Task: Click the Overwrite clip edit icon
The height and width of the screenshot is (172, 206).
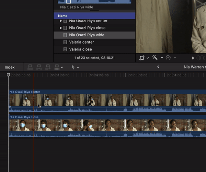Action: click(57, 67)
